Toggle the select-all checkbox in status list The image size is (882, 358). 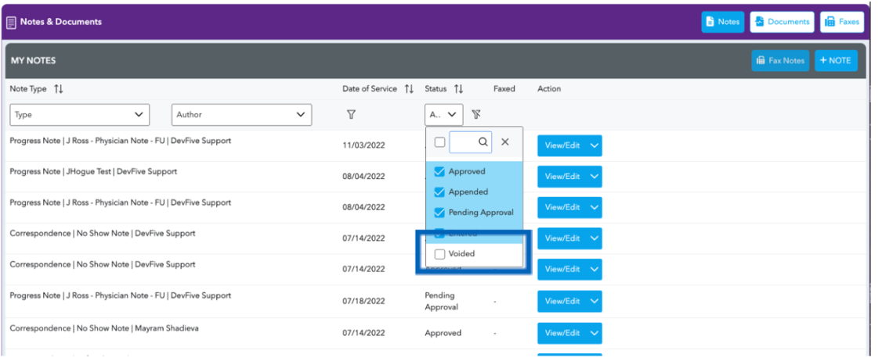440,142
